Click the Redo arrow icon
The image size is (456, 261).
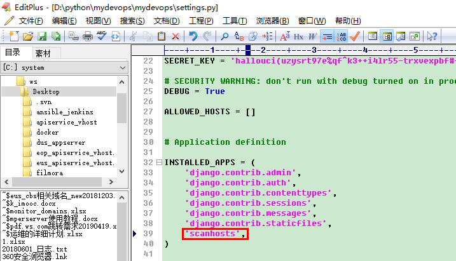pos(207,36)
